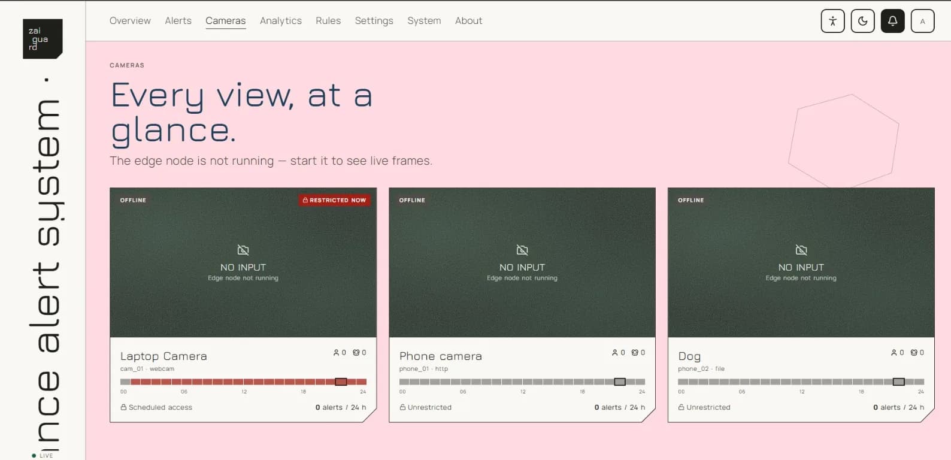
Task: Click the current-time marker on Laptop Camera timeline
Action: (341, 382)
